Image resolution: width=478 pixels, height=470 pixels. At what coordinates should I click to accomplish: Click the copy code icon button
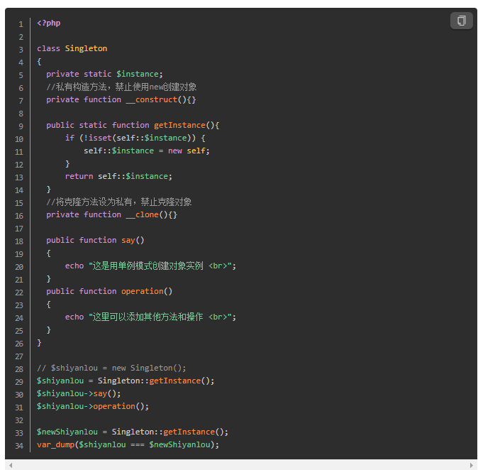pyautogui.click(x=461, y=21)
